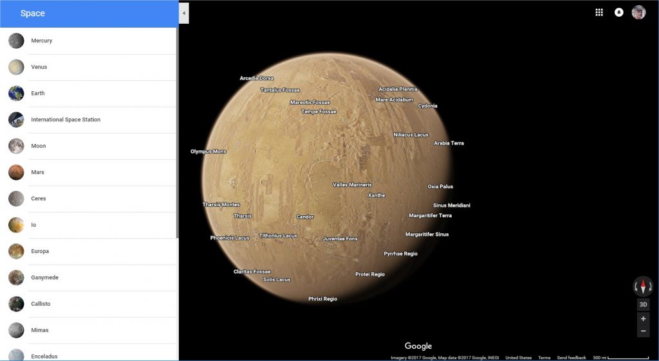This screenshot has width=659, height=361.
Task: Click the Earth globe icon
Action: click(16, 94)
